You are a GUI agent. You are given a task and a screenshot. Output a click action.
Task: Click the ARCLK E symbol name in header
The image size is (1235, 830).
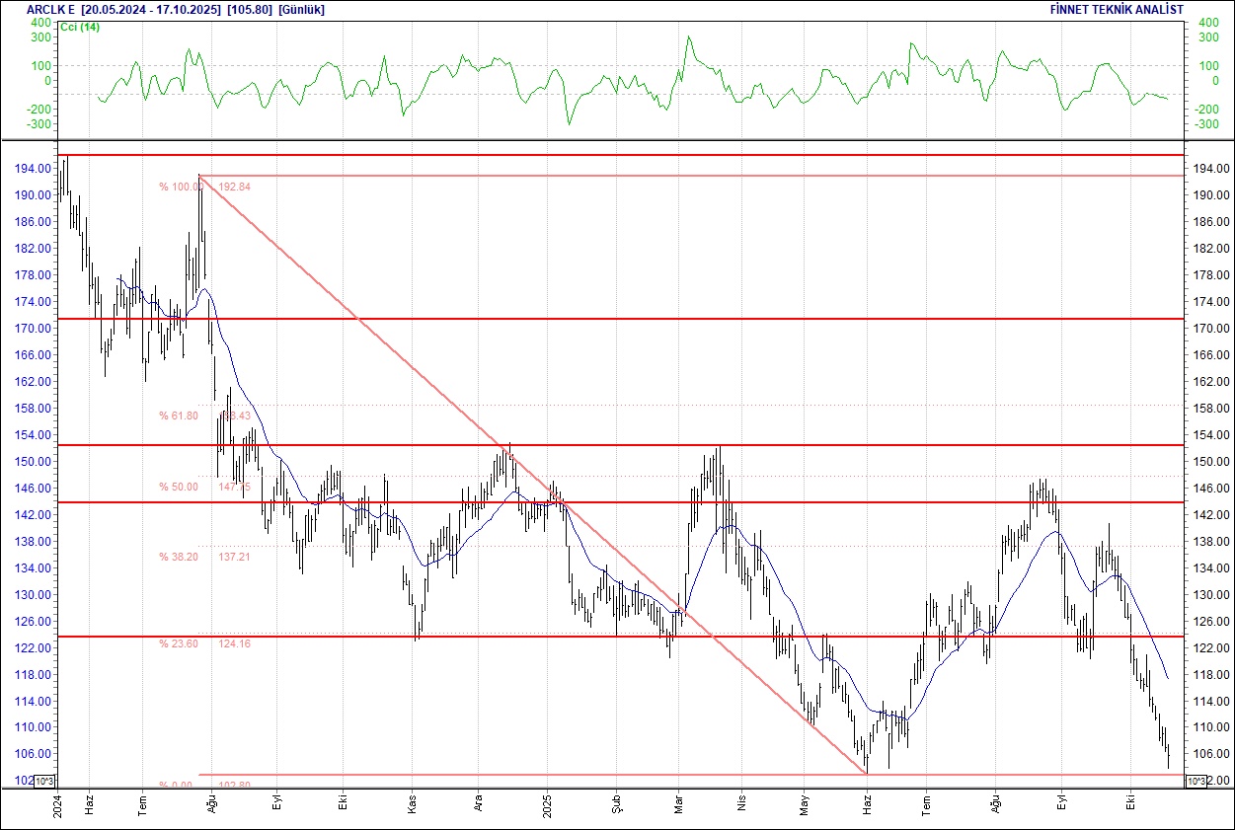[50, 9]
